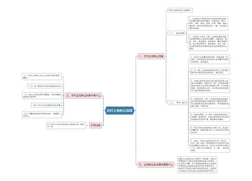The image size is (252, 181).
Task: Click the pink node 三、土地转让的法律依据是什么
Action: 156,165
